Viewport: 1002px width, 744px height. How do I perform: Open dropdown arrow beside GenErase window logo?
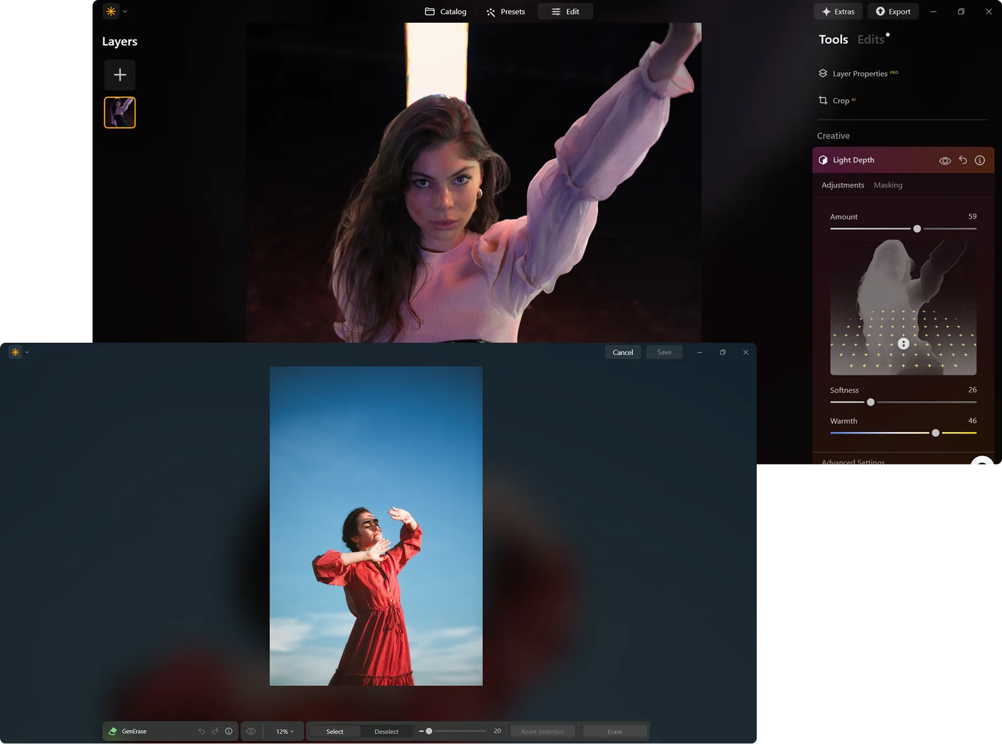pos(27,352)
